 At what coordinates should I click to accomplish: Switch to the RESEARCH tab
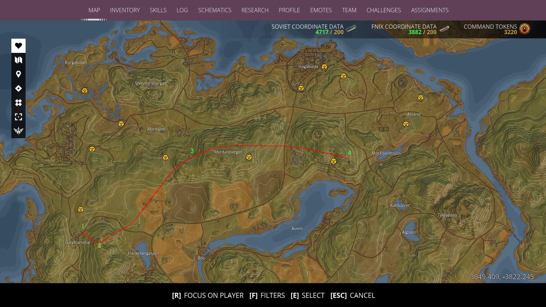255,10
